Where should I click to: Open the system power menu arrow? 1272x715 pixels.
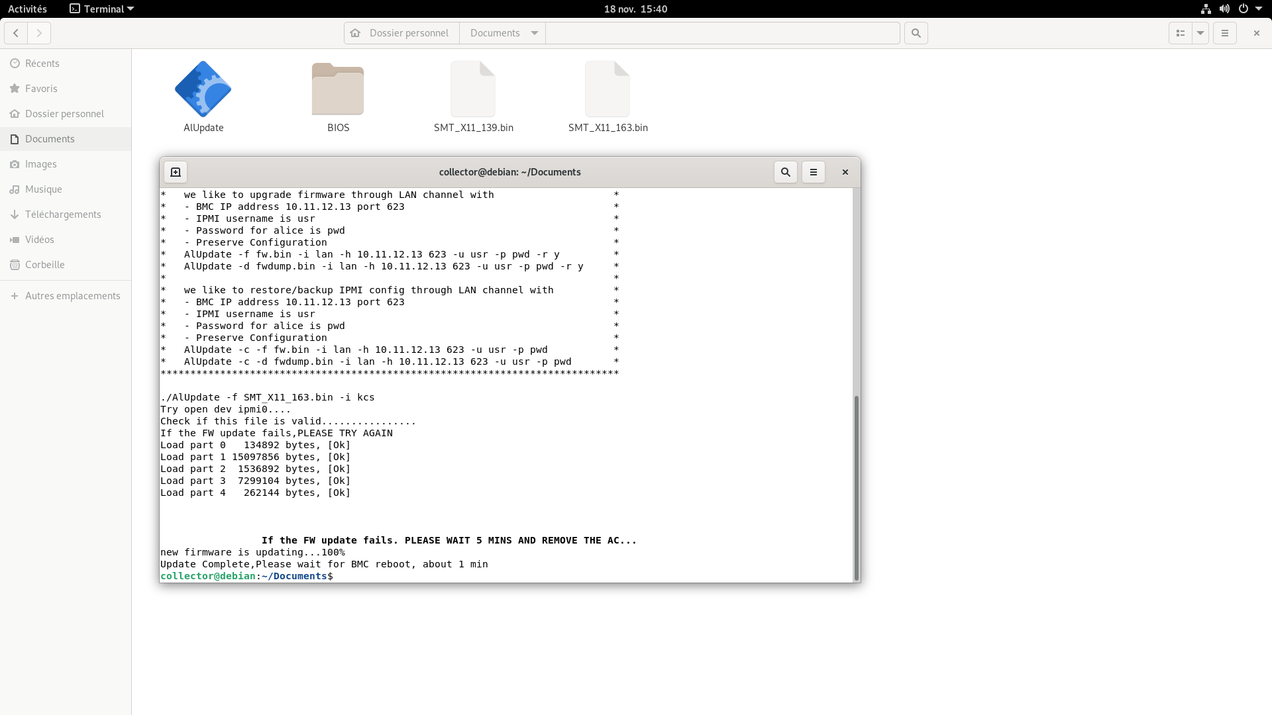pyautogui.click(x=1259, y=9)
